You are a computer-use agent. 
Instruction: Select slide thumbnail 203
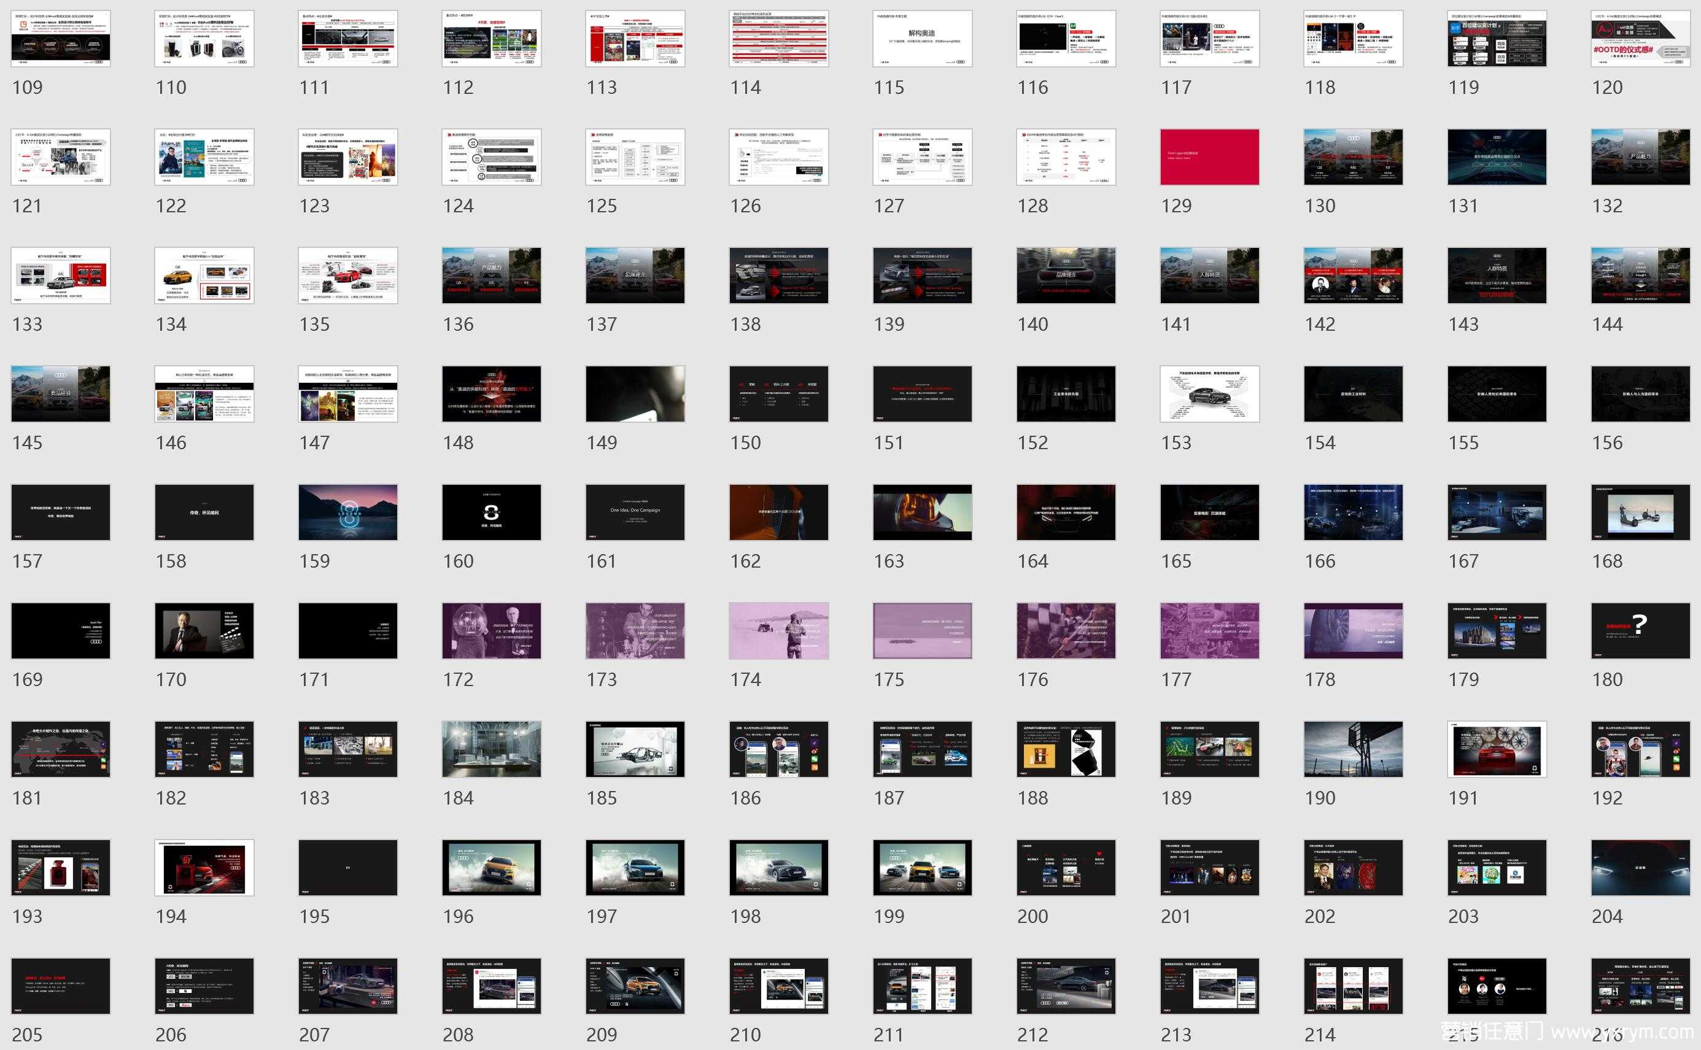click(1497, 867)
